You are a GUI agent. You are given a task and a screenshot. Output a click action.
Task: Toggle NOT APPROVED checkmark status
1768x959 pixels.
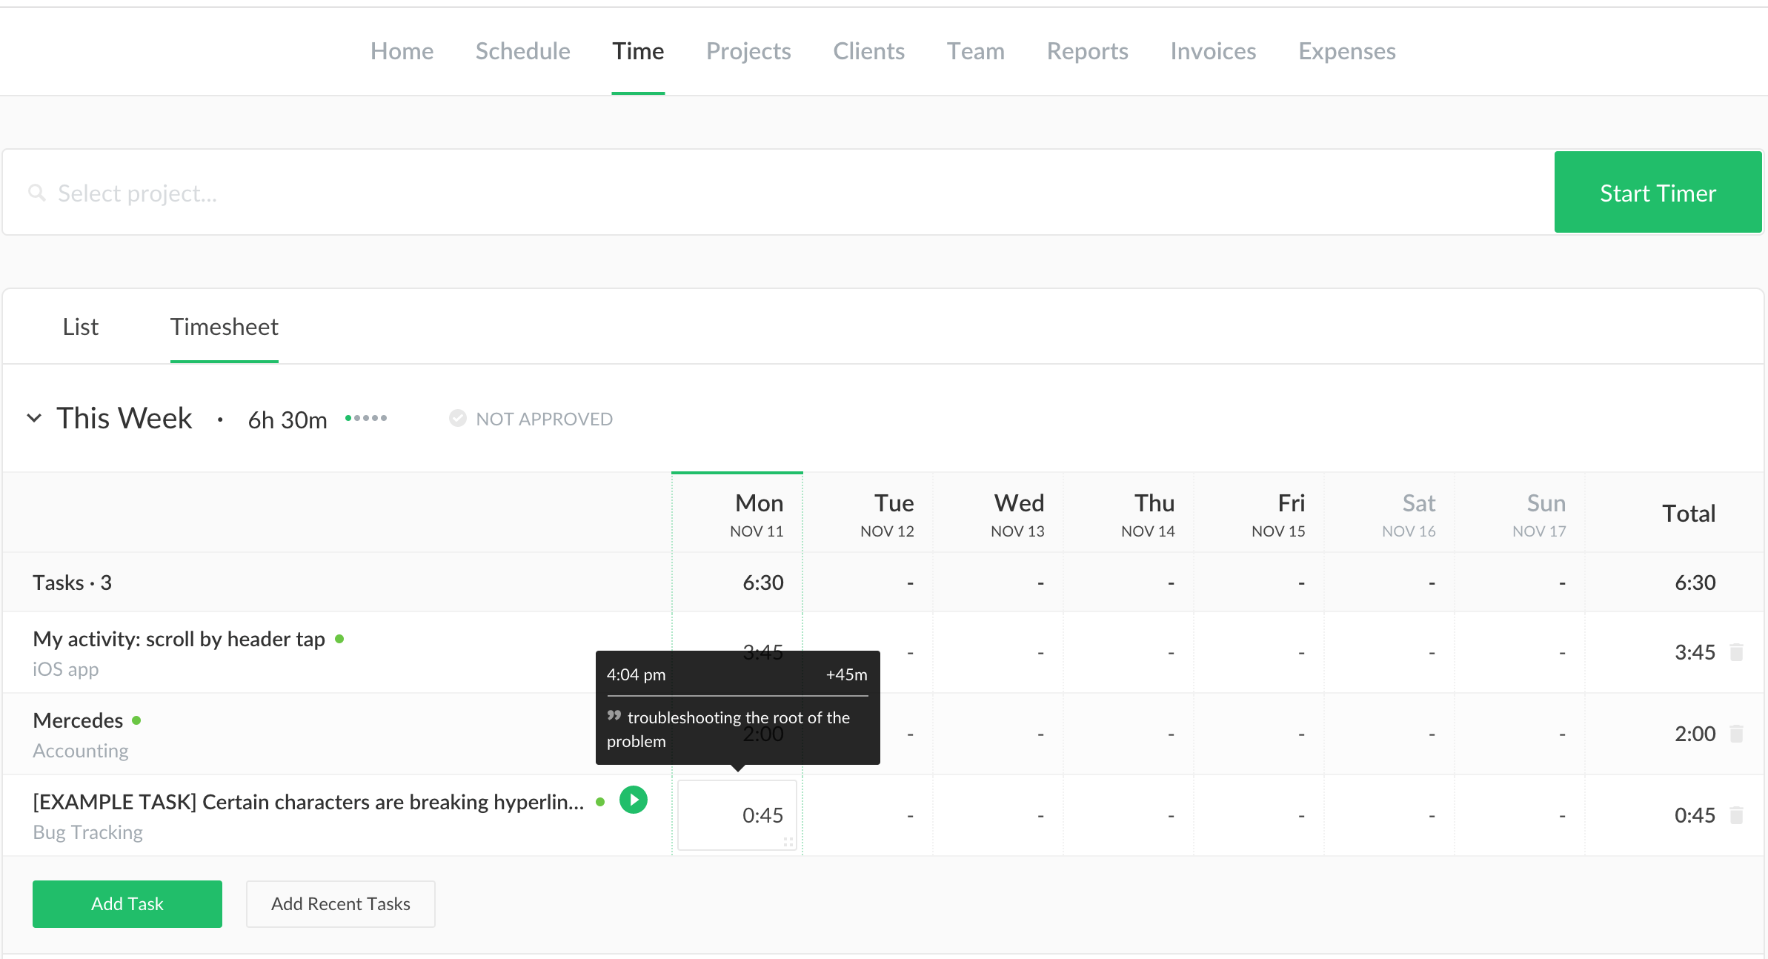coord(458,419)
